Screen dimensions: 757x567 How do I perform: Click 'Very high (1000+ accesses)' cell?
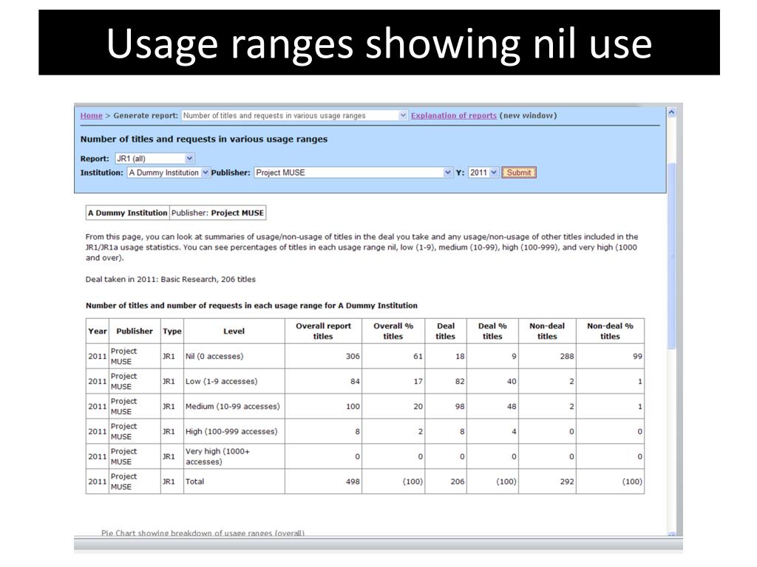(x=234, y=456)
